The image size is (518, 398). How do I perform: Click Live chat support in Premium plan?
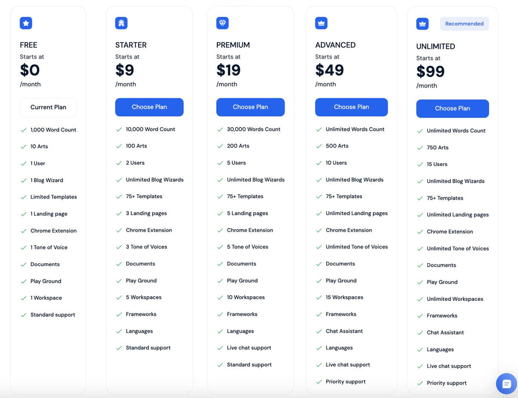(x=249, y=348)
